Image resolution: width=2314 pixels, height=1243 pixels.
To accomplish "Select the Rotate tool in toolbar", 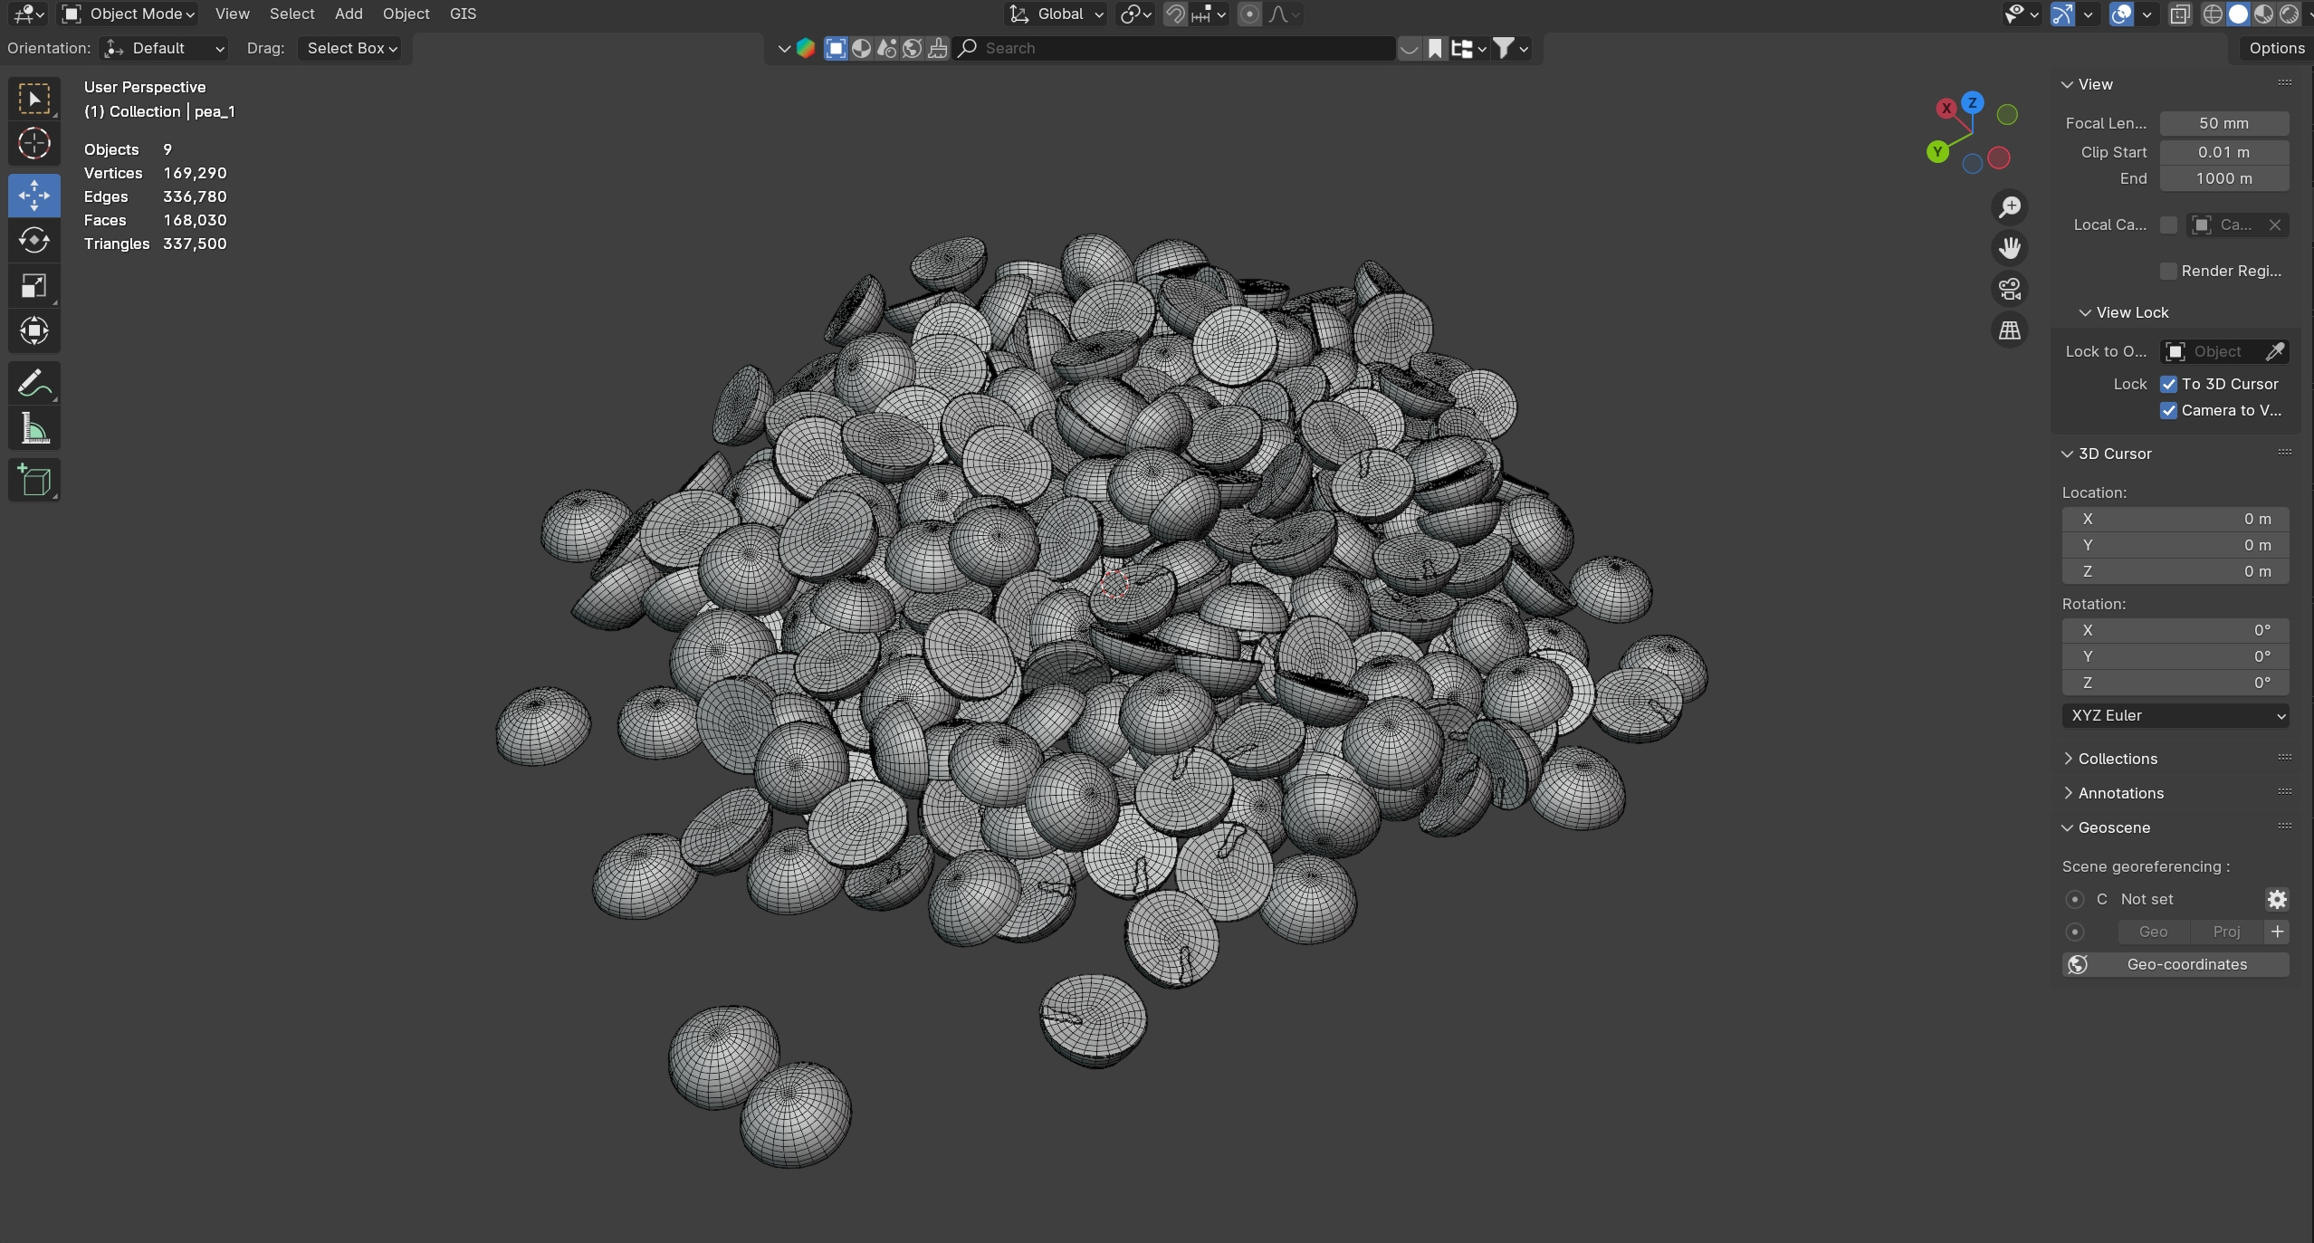I will pos(33,240).
